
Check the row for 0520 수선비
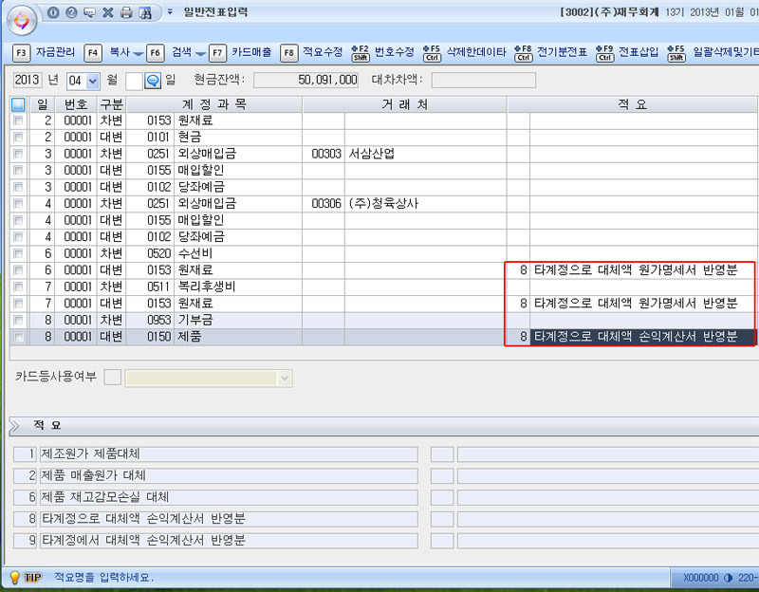point(18,253)
